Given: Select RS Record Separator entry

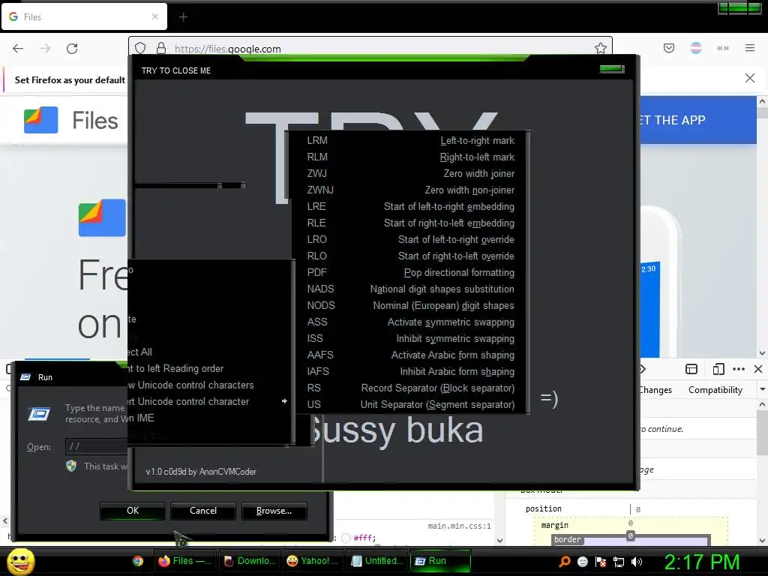Looking at the screenshot, I should [410, 388].
